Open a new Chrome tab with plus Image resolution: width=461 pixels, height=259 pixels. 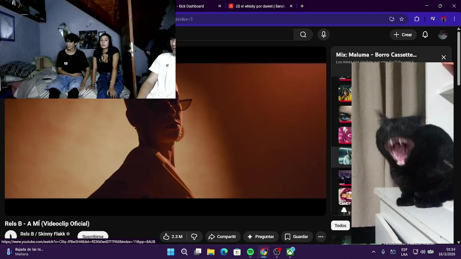click(x=302, y=6)
